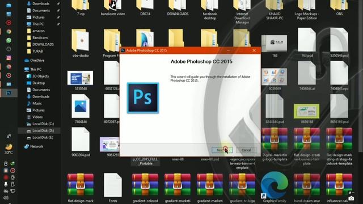Viewport: 363px width, 204px height.
Task: Cancel the Photoshop CC 2015 installer
Action: [x=246, y=150]
